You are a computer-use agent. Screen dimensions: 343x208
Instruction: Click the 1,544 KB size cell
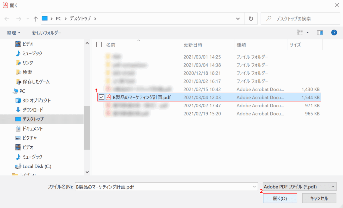point(310,97)
